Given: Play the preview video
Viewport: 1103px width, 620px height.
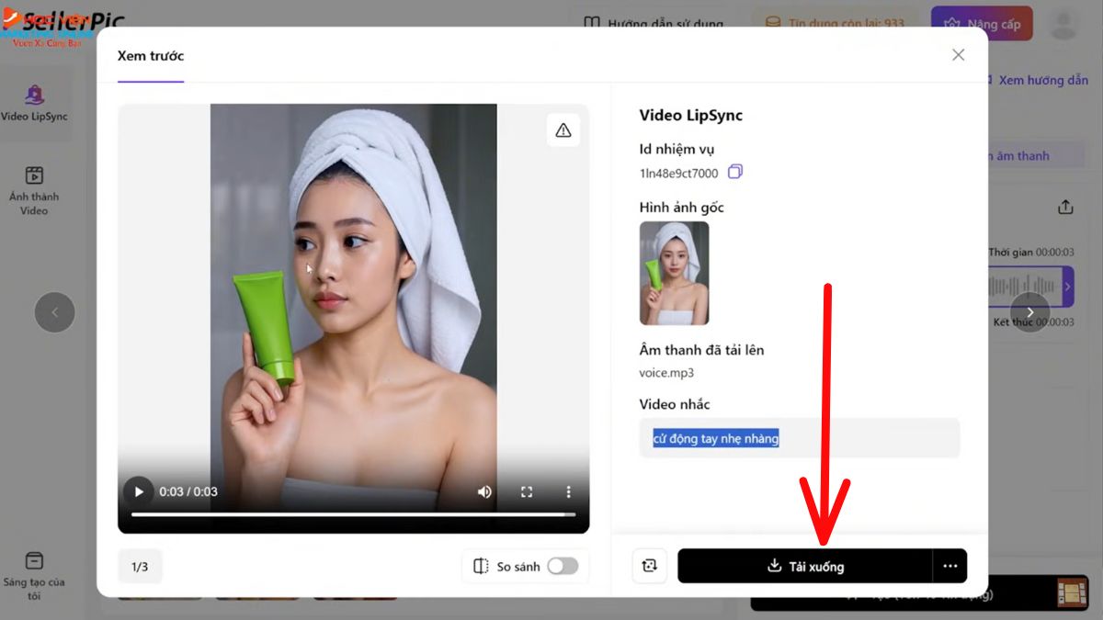Looking at the screenshot, I should click(139, 491).
